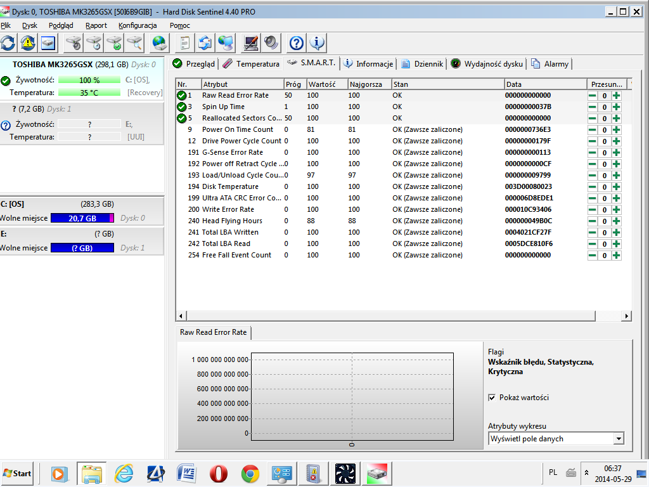
Task: Open the Plik menu
Action: [6, 25]
